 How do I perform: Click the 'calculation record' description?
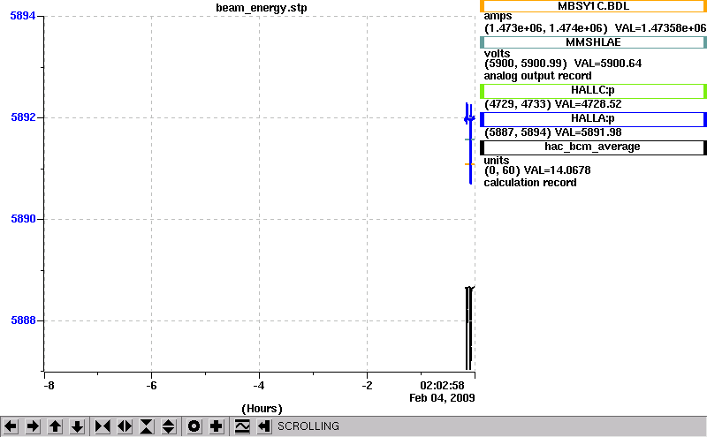[x=530, y=183]
